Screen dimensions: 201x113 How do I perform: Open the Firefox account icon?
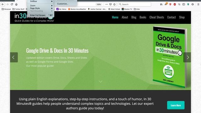click(193, 4)
